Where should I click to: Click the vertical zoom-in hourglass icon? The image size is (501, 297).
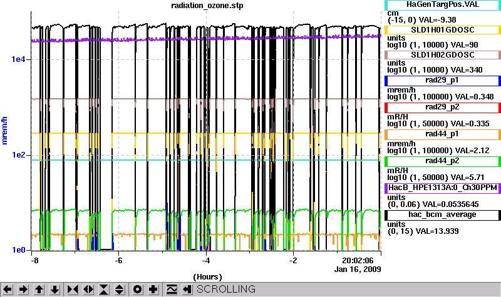coord(104,289)
